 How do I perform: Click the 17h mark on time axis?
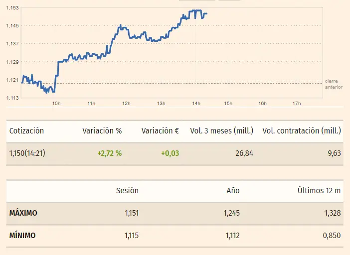coord(297,104)
